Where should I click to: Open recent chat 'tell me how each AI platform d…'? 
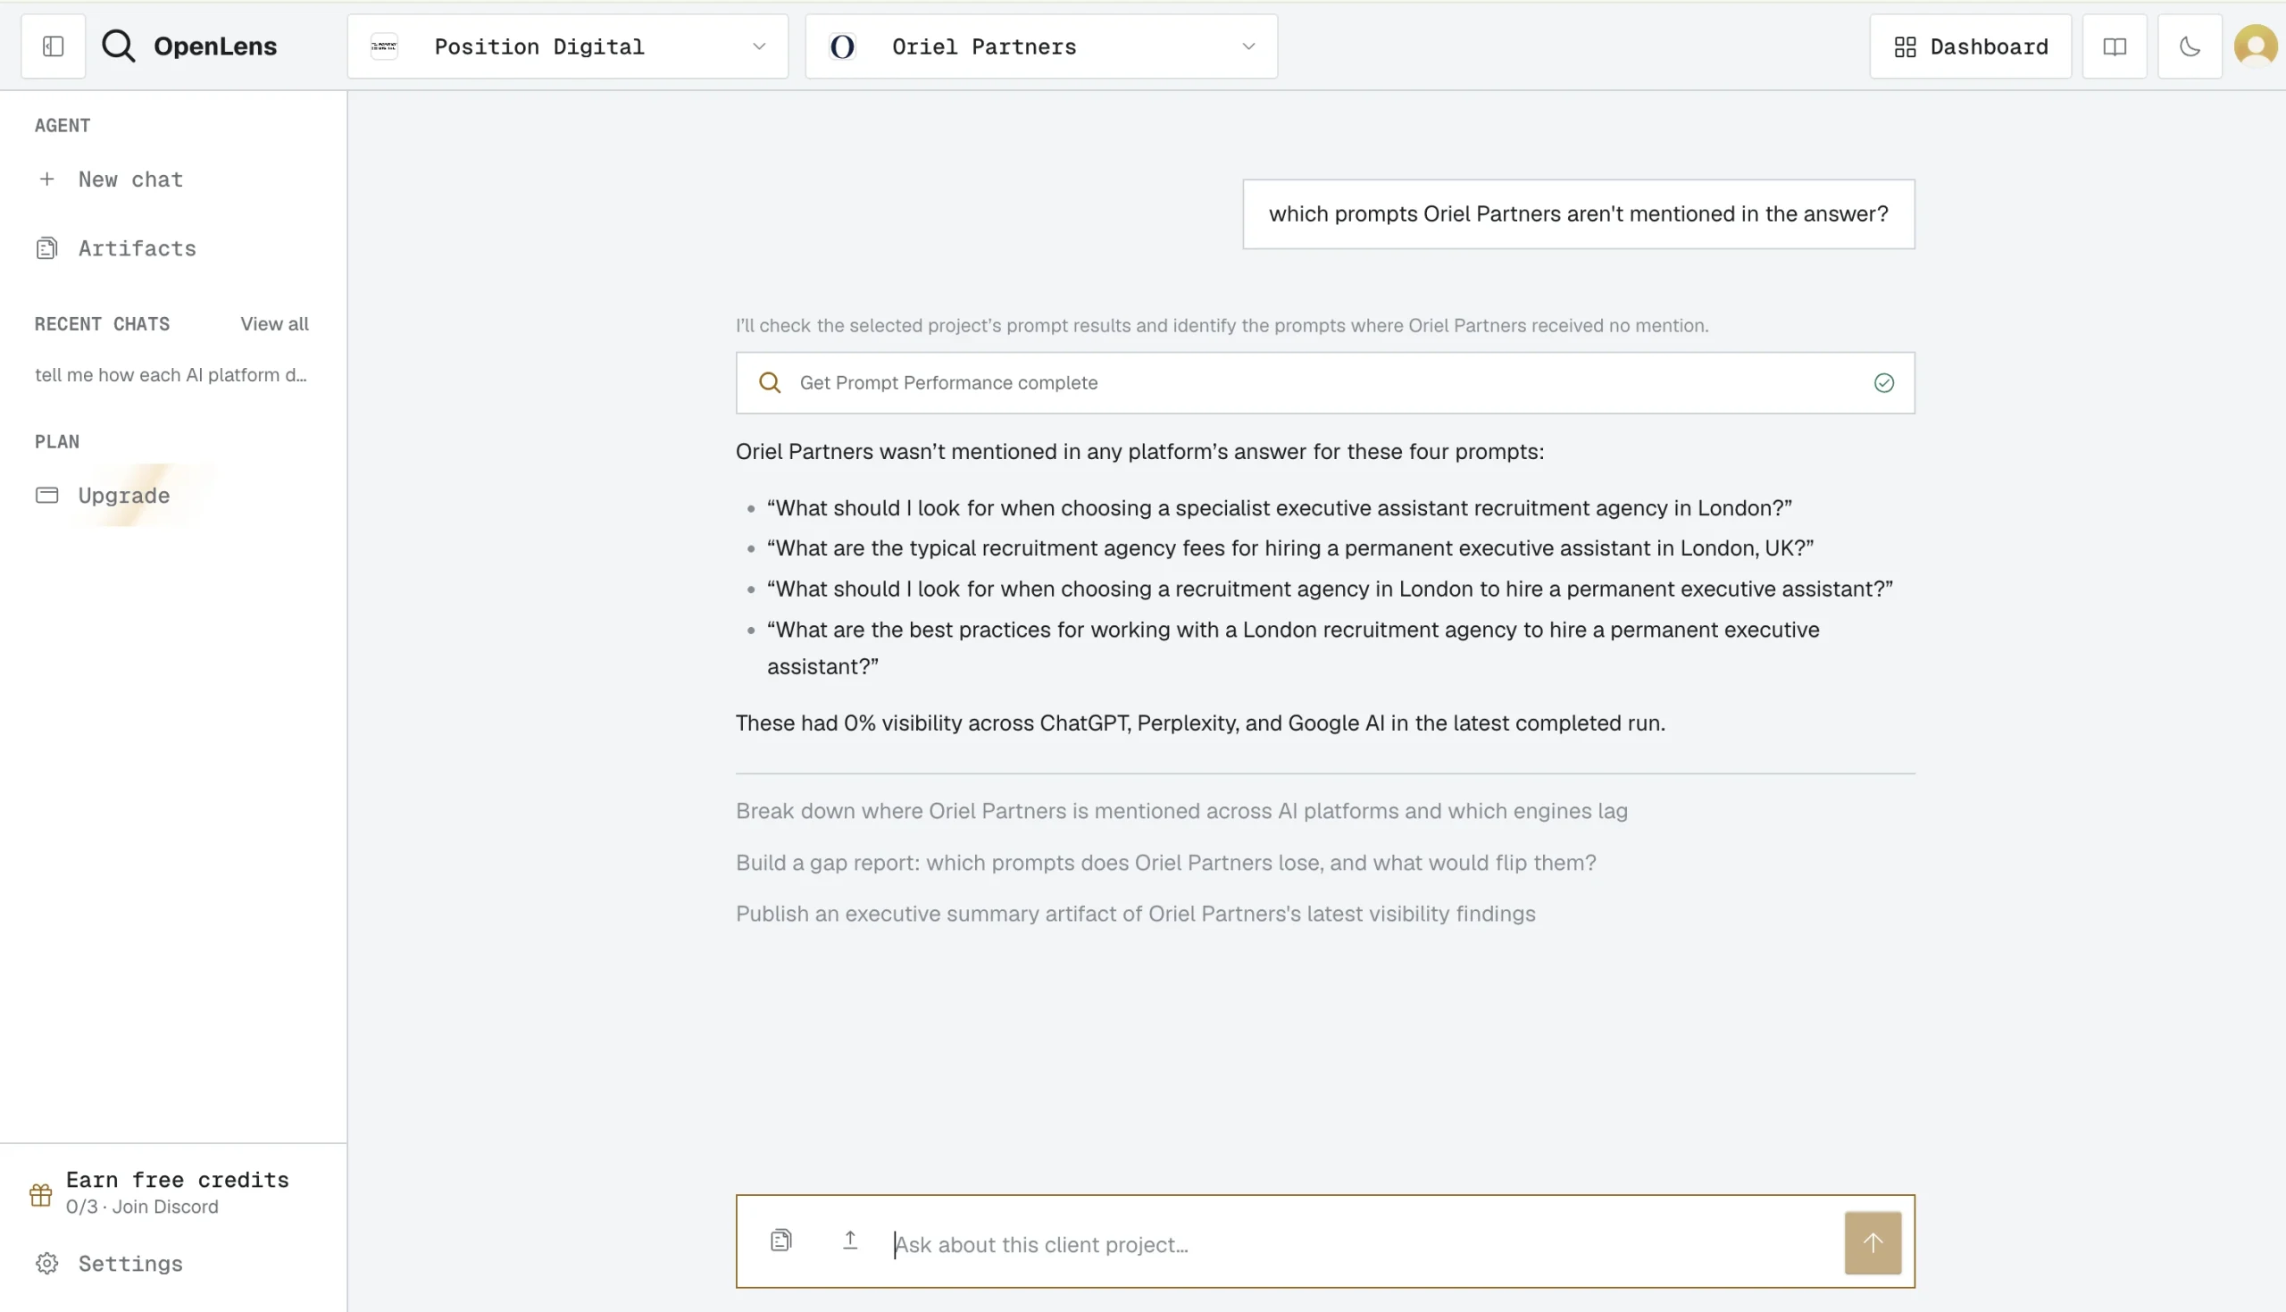pyautogui.click(x=171, y=375)
